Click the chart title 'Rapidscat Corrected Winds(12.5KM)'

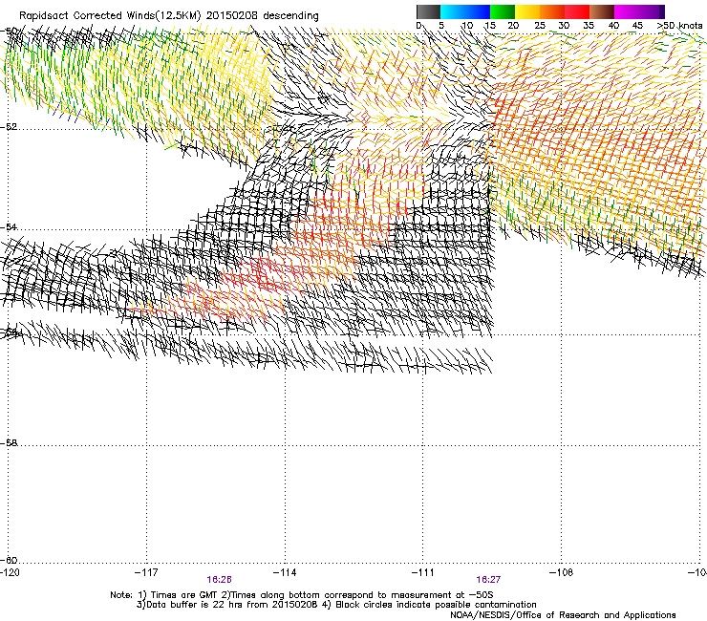[110, 15]
